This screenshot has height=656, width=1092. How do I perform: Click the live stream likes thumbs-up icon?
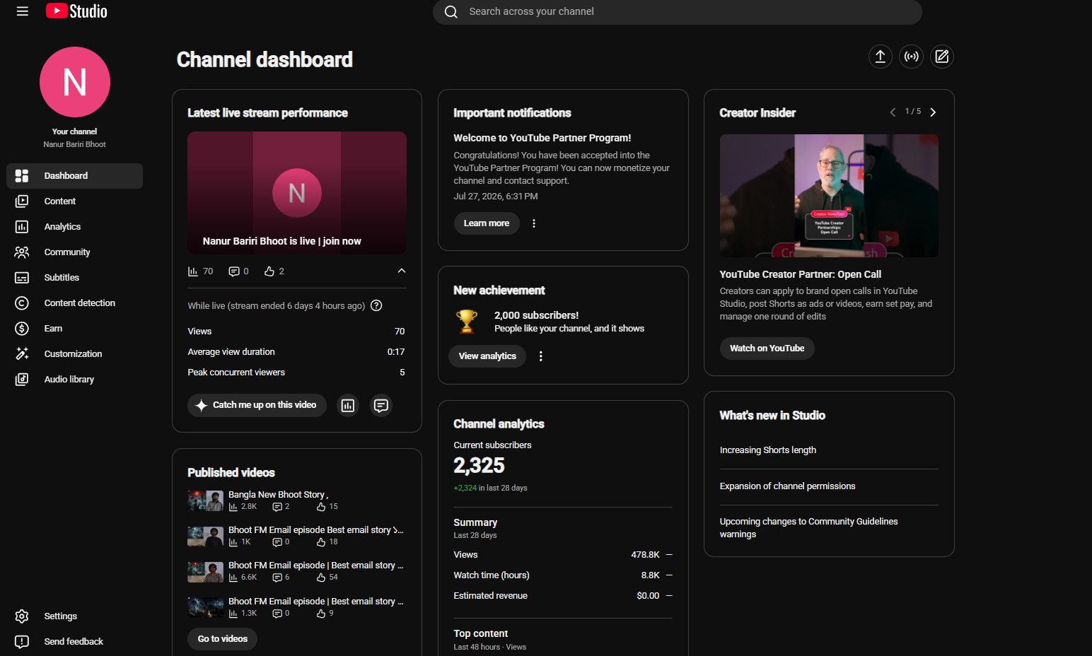[x=269, y=271]
